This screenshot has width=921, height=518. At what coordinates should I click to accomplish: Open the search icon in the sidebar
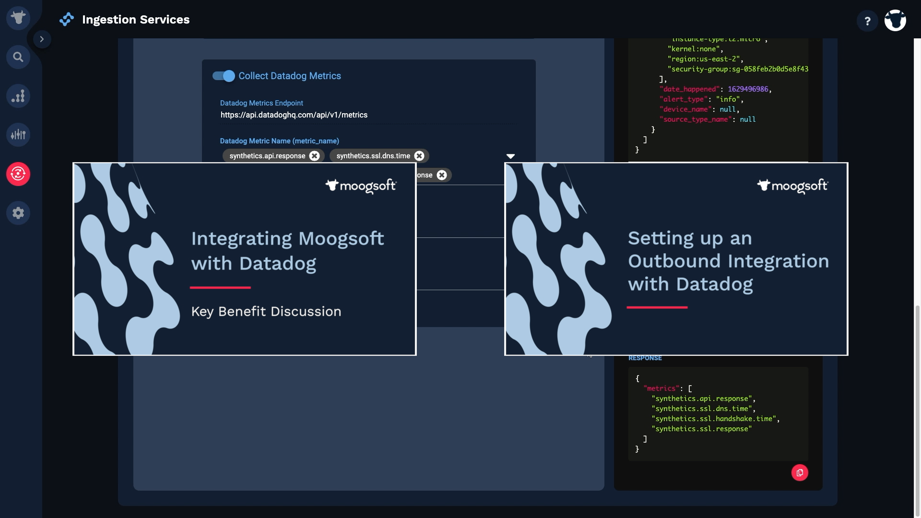click(x=18, y=57)
